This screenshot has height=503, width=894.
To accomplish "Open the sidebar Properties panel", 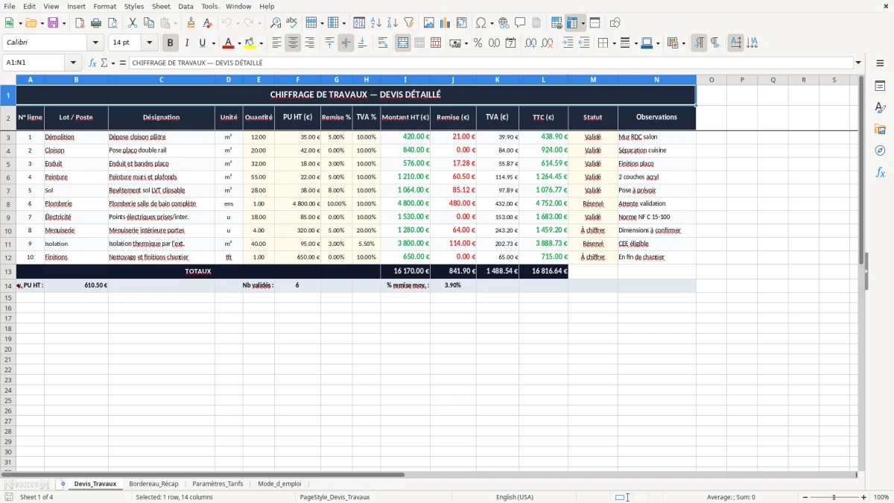I will 880,86.
